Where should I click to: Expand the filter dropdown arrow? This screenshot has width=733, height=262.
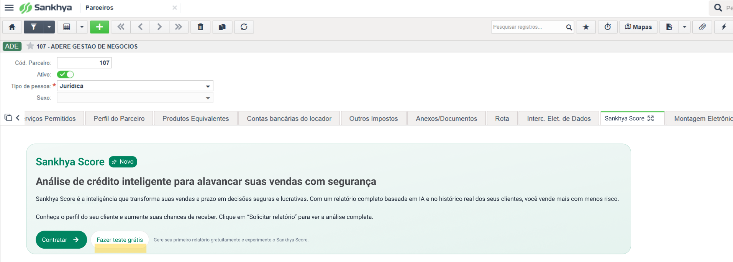click(x=49, y=27)
